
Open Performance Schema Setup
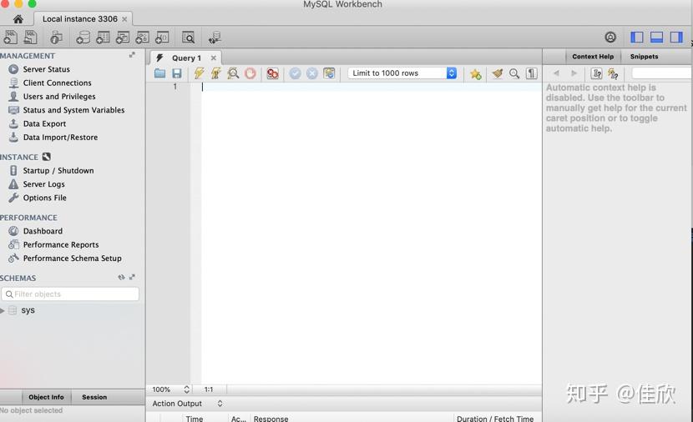[x=72, y=259]
